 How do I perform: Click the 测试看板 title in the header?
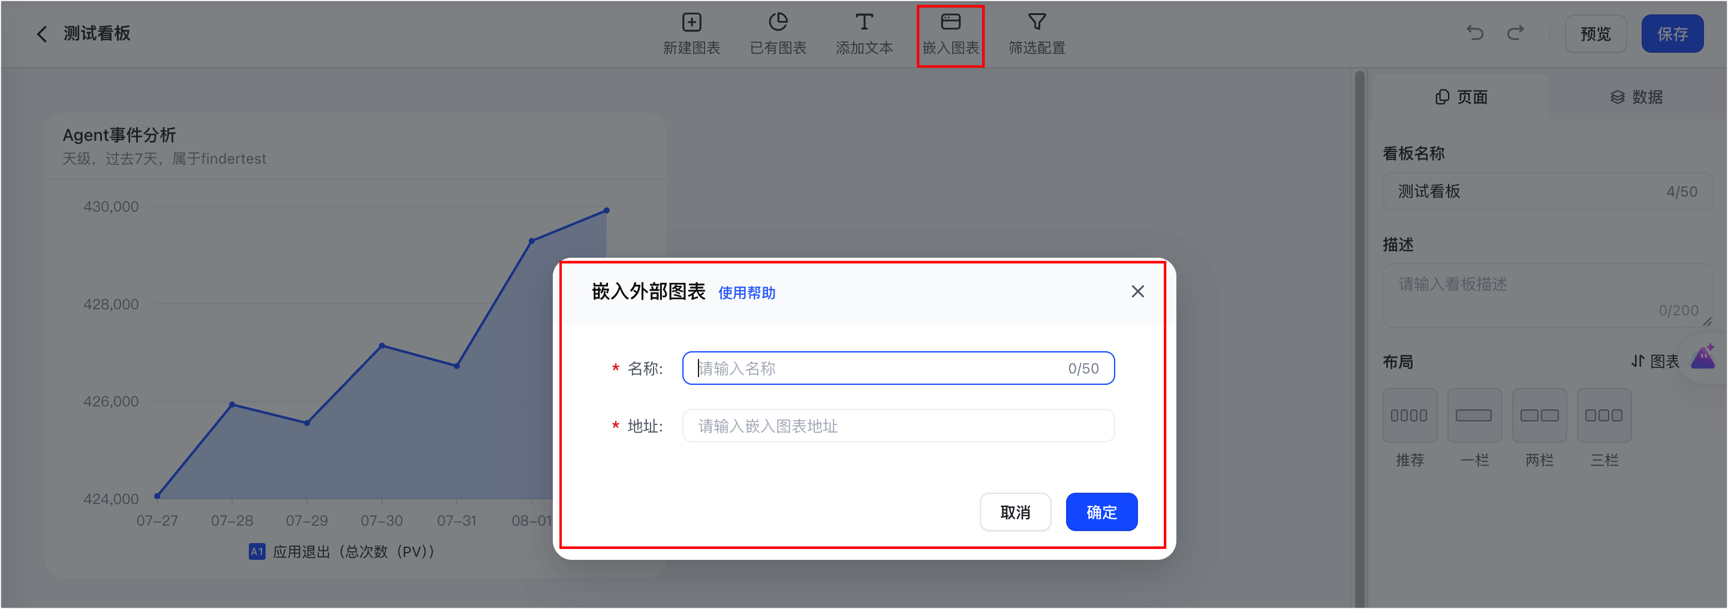[97, 34]
